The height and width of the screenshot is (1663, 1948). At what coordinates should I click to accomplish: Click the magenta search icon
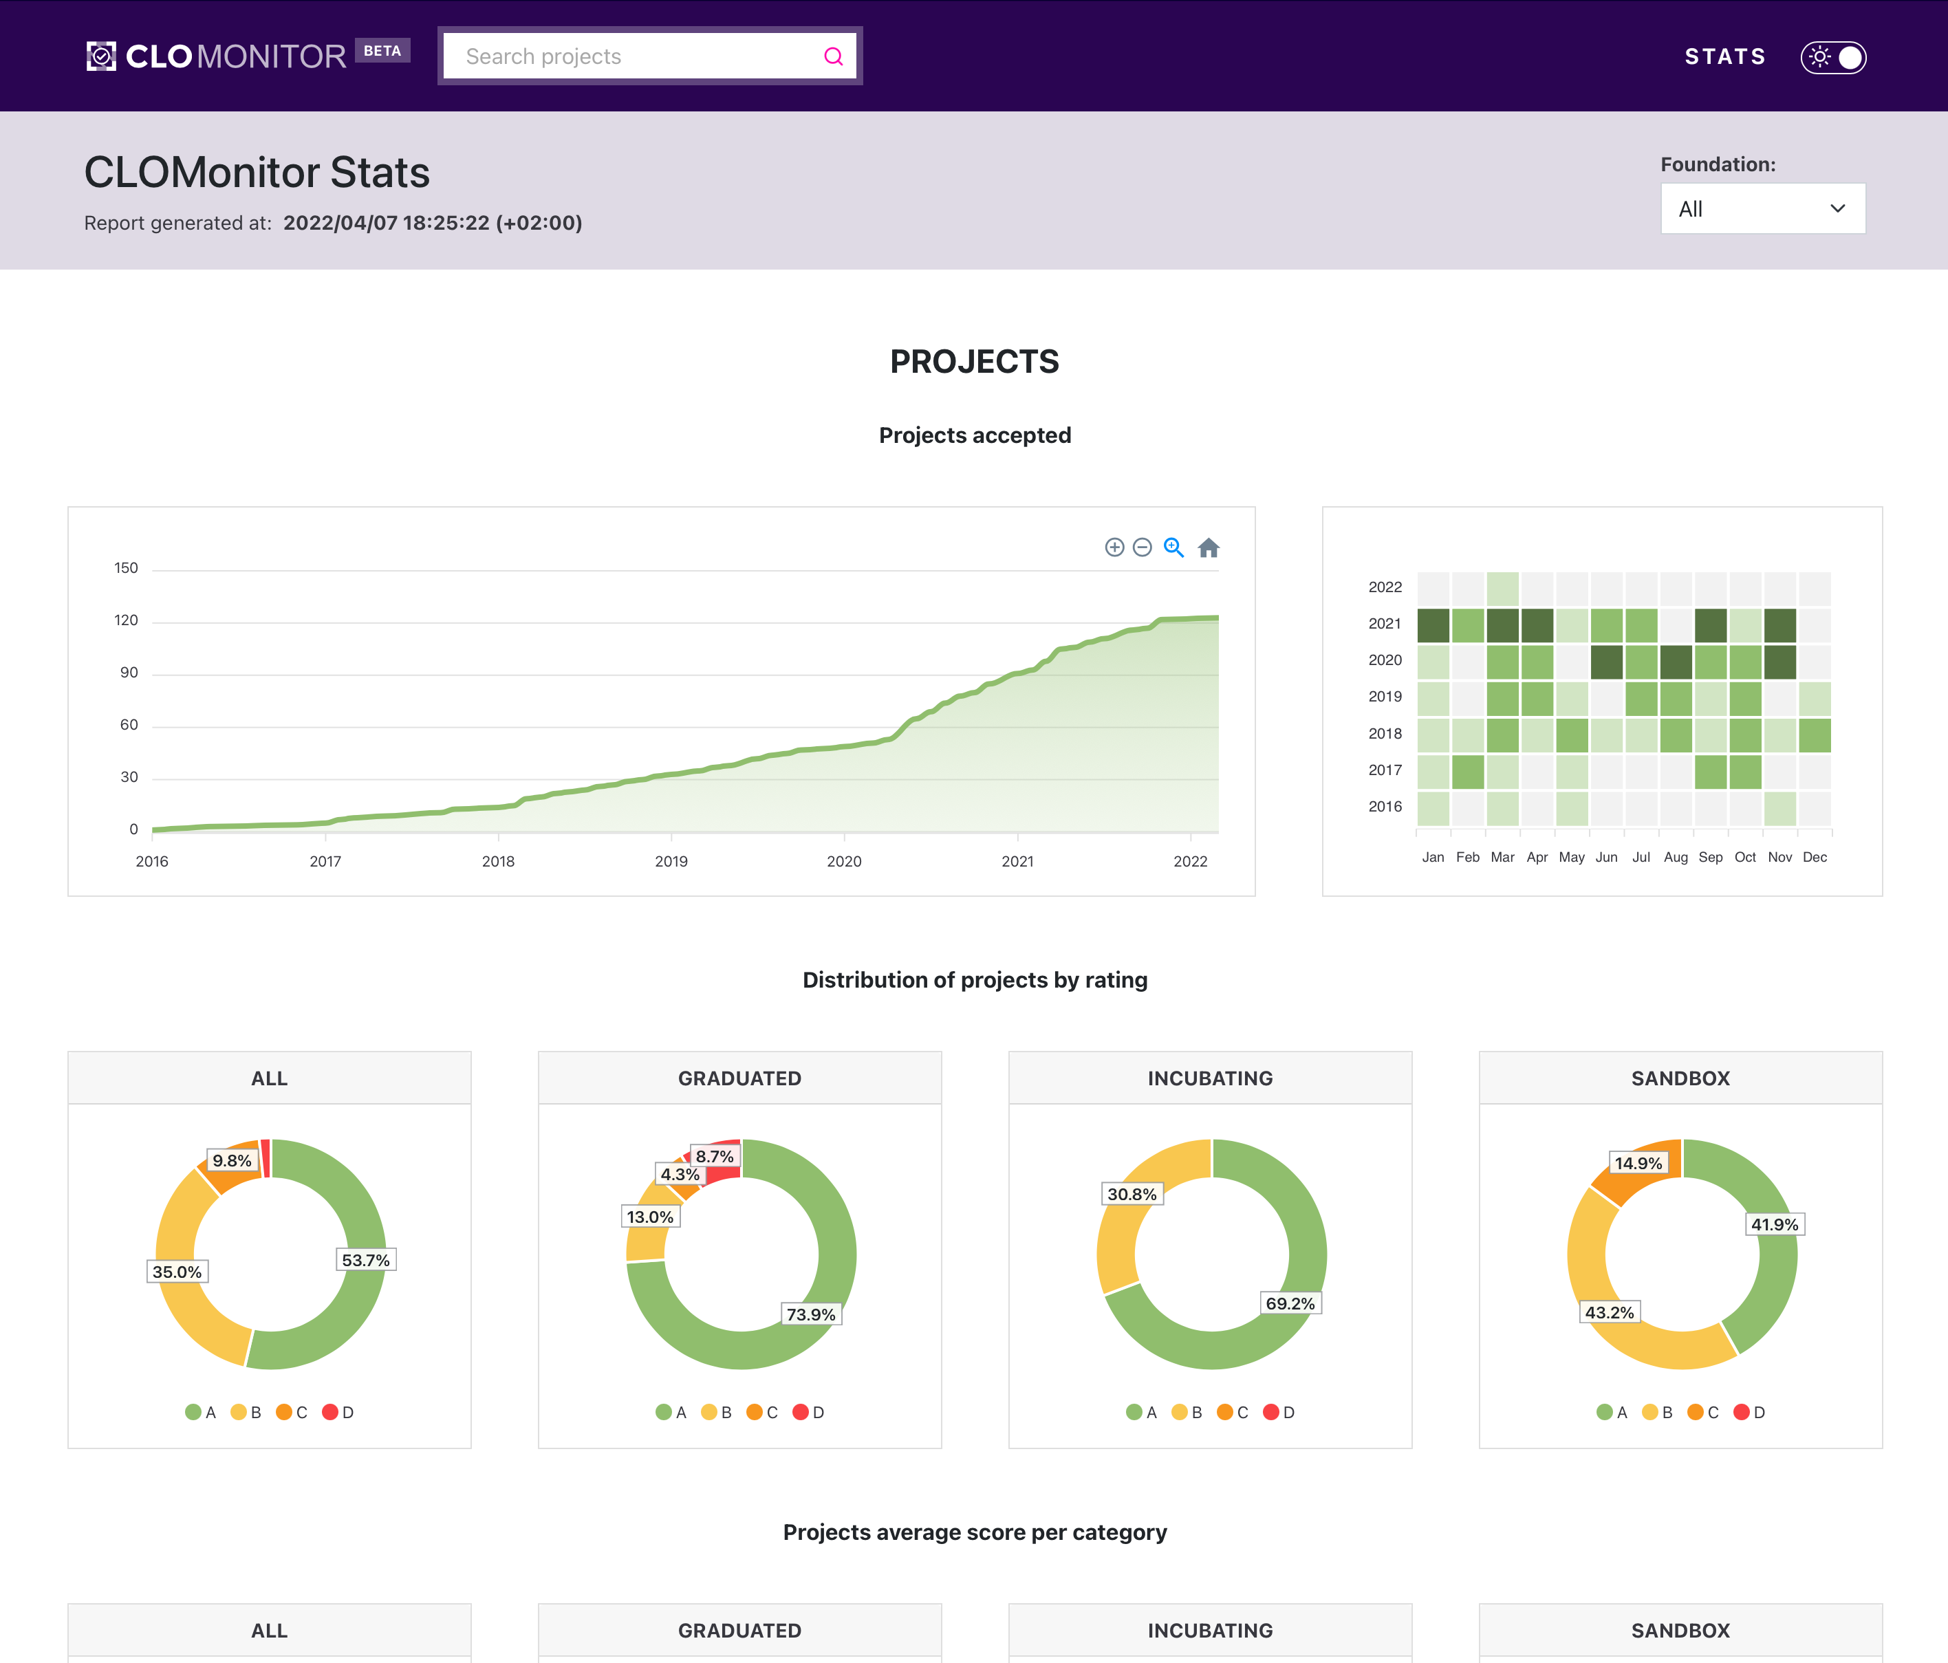(833, 56)
